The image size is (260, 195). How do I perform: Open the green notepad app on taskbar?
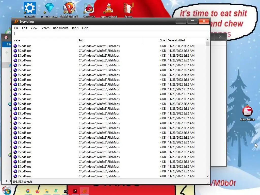[x=56, y=191]
